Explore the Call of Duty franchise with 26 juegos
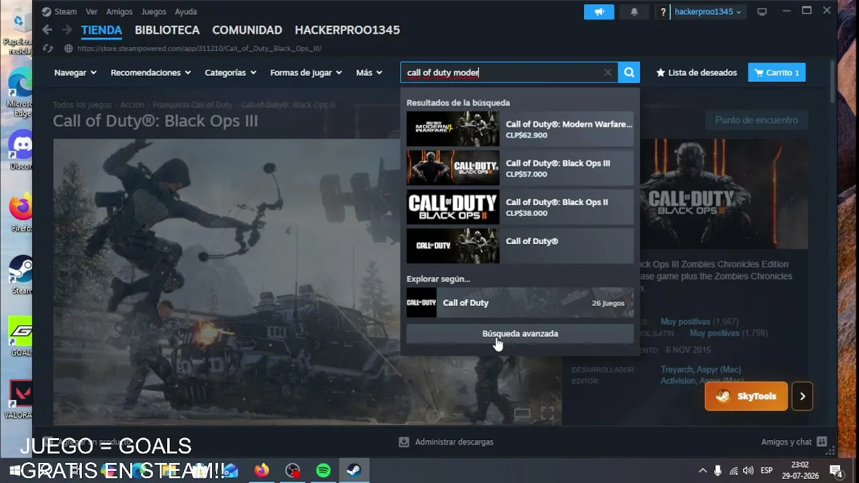 [520, 303]
